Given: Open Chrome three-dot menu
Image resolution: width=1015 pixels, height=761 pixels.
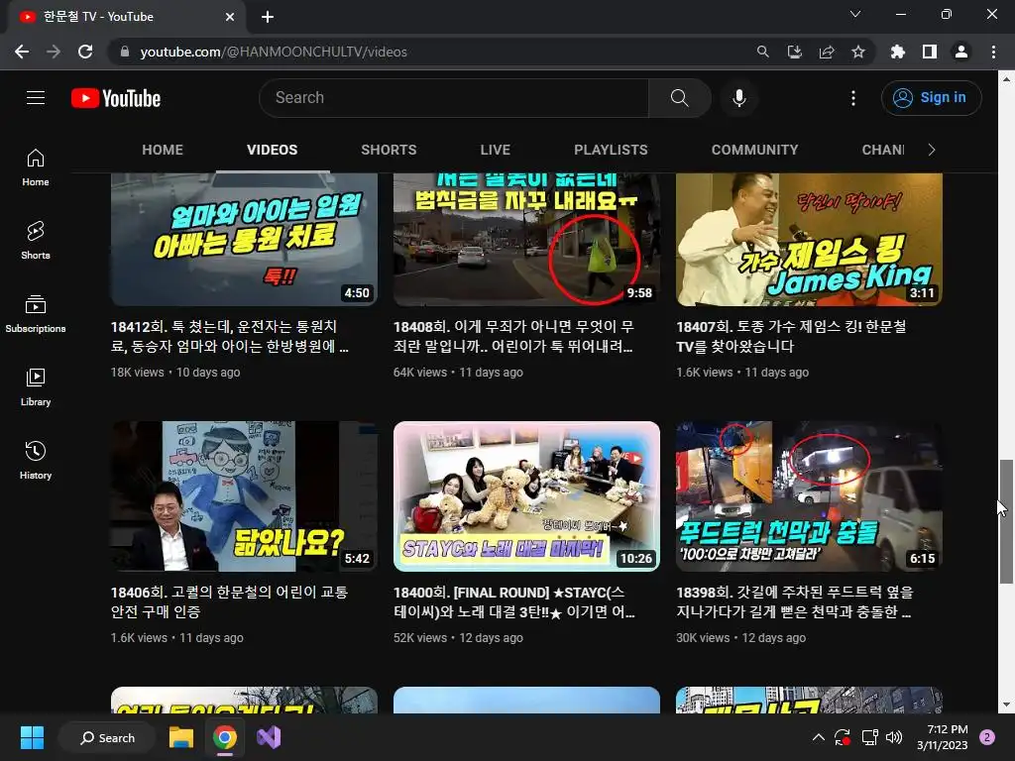Looking at the screenshot, I should tap(993, 52).
